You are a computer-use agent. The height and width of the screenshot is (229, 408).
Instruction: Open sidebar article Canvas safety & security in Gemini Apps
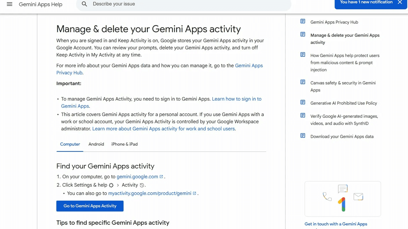(x=343, y=86)
